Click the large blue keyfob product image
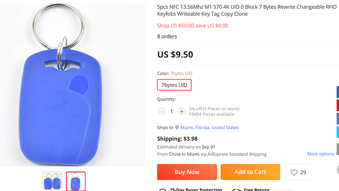 point(73,84)
